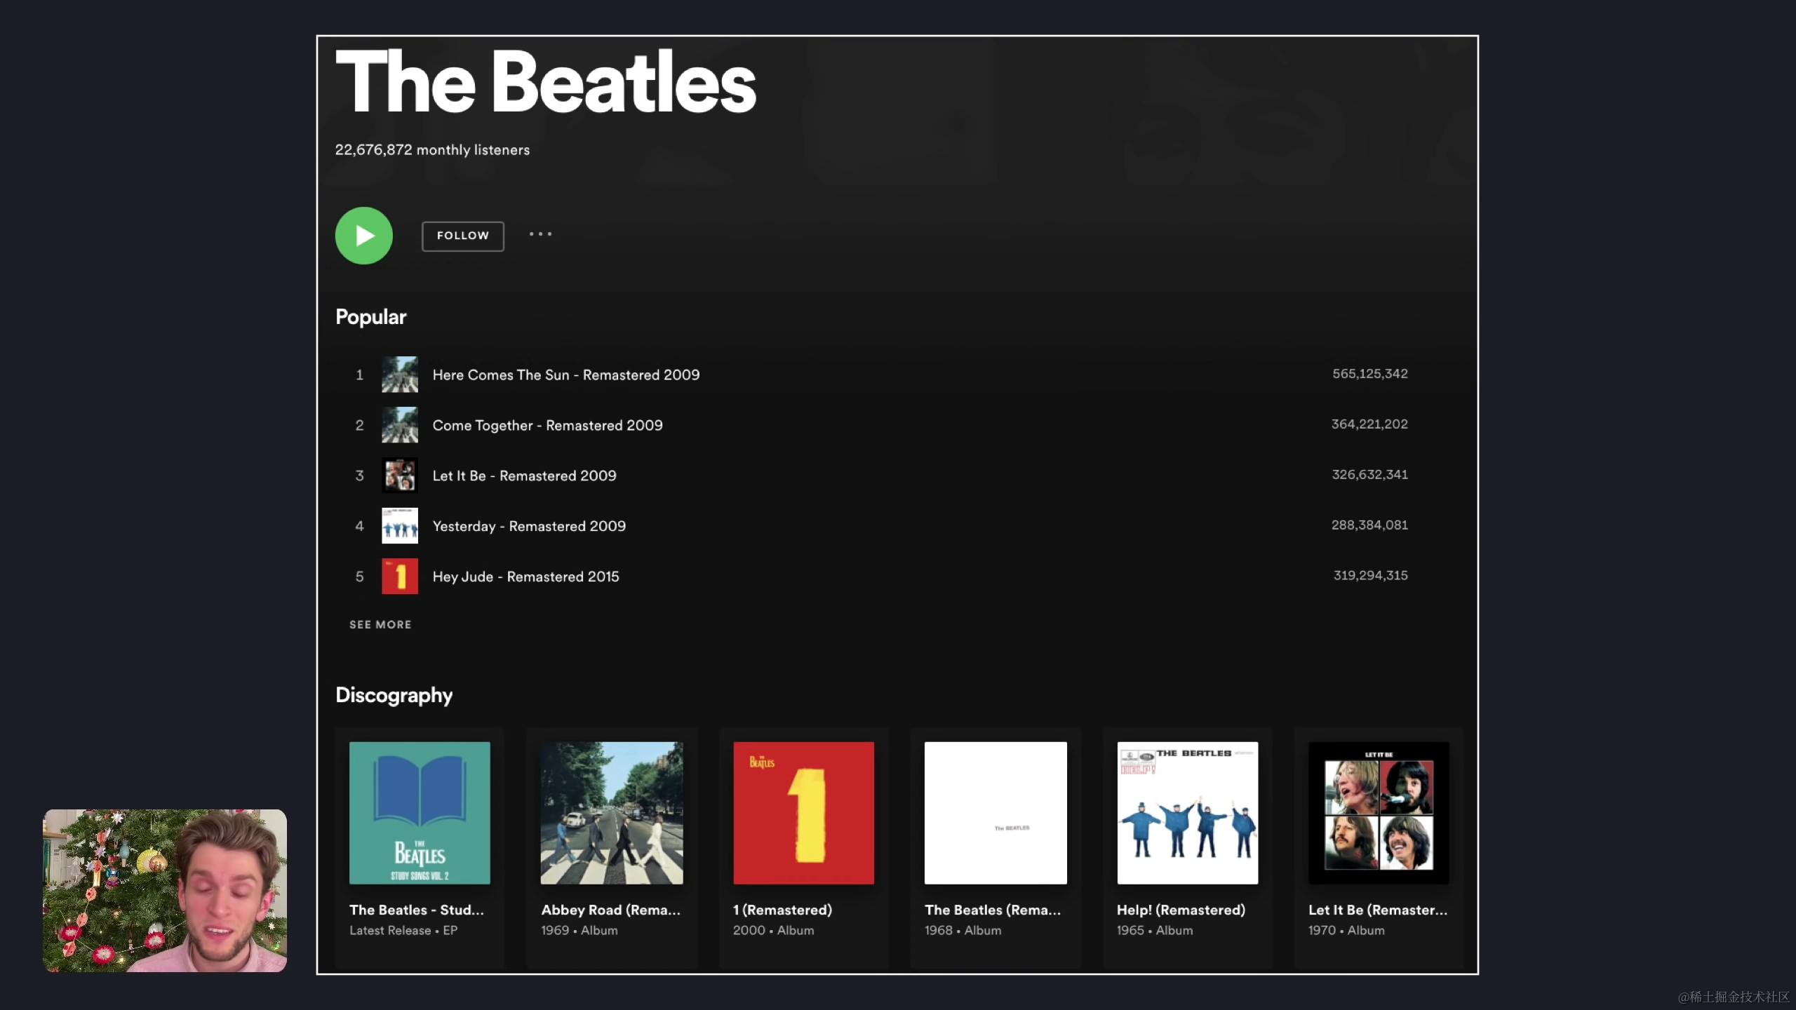This screenshot has height=1010, width=1796.
Task: Click Here Comes The Sun album thumbnail
Action: pos(399,375)
